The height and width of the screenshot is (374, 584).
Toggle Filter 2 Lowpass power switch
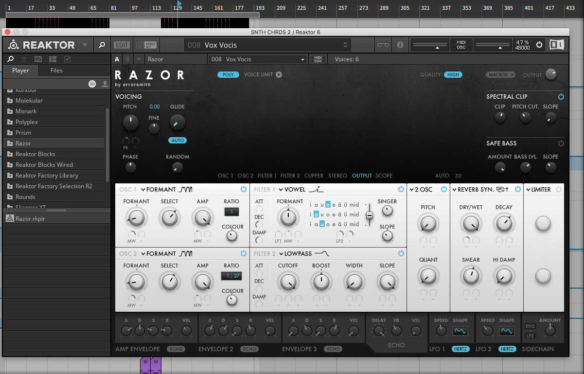coord(401,253)
